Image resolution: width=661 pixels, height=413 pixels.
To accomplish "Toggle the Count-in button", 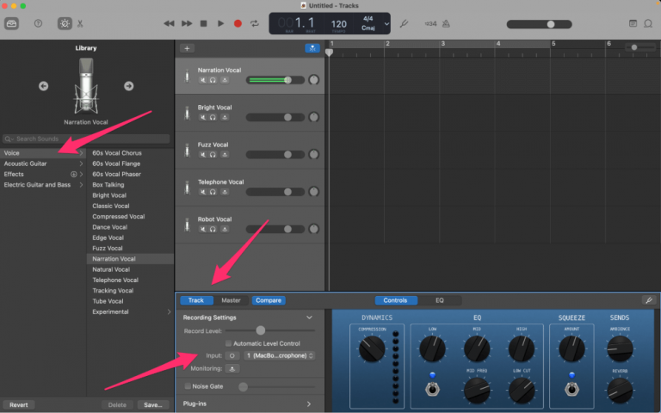I will click(x=430, y=23).
